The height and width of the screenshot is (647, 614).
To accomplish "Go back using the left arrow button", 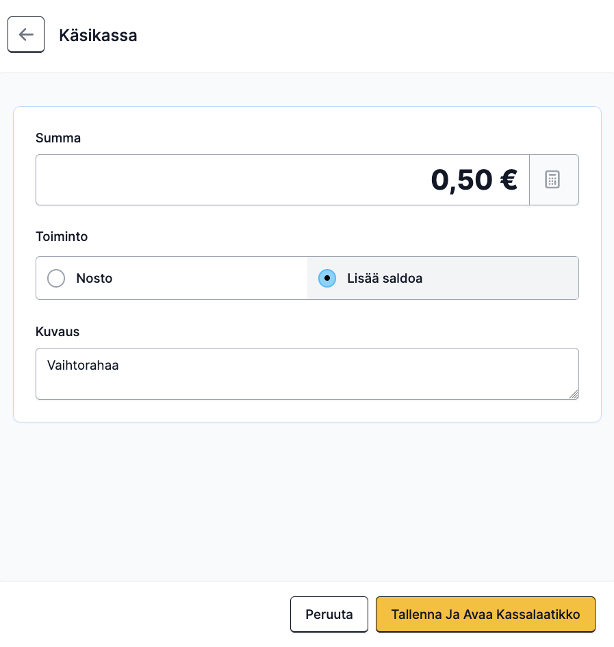I will [26, 35].
